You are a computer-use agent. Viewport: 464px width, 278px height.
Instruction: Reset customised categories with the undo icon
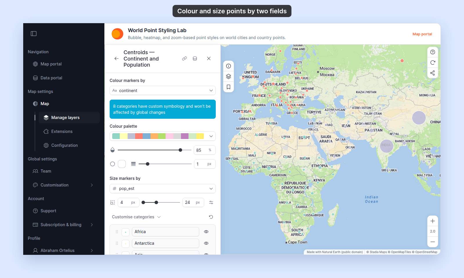tap(211, 217)
